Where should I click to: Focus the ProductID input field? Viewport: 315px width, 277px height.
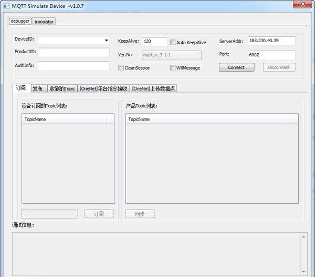73,53
